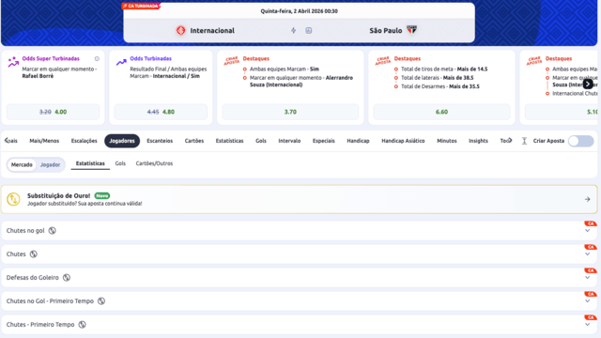This screenshot has height=338, width=601.
Task: Open the Substituição de Ouro banner arrow
Action: click(587, 199)
